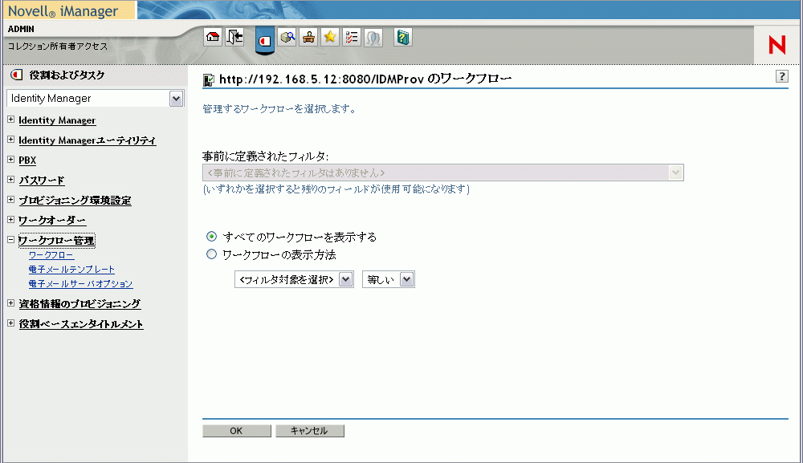Expand the Identity Manager ユーティリティ node
The height and width of the screenshot is (463, 803).
point(10,139)
